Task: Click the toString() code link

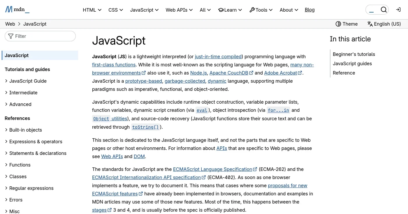Action: 145,127
